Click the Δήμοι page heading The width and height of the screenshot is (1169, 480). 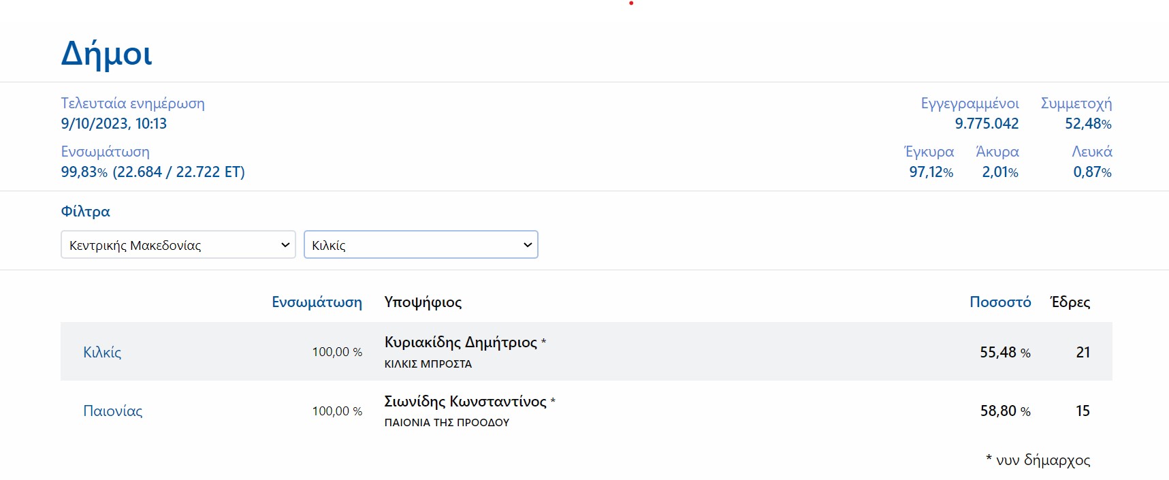[x=107, y=53]
